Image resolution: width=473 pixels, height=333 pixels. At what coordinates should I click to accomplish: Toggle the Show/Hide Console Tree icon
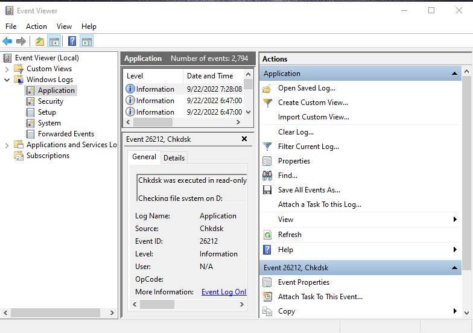tap(54, 41)
